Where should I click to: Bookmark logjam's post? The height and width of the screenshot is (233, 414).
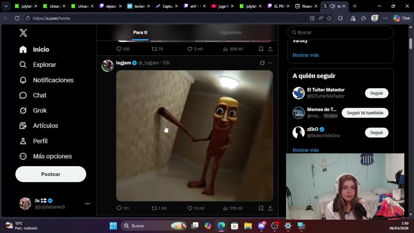(x=261, y=208)
